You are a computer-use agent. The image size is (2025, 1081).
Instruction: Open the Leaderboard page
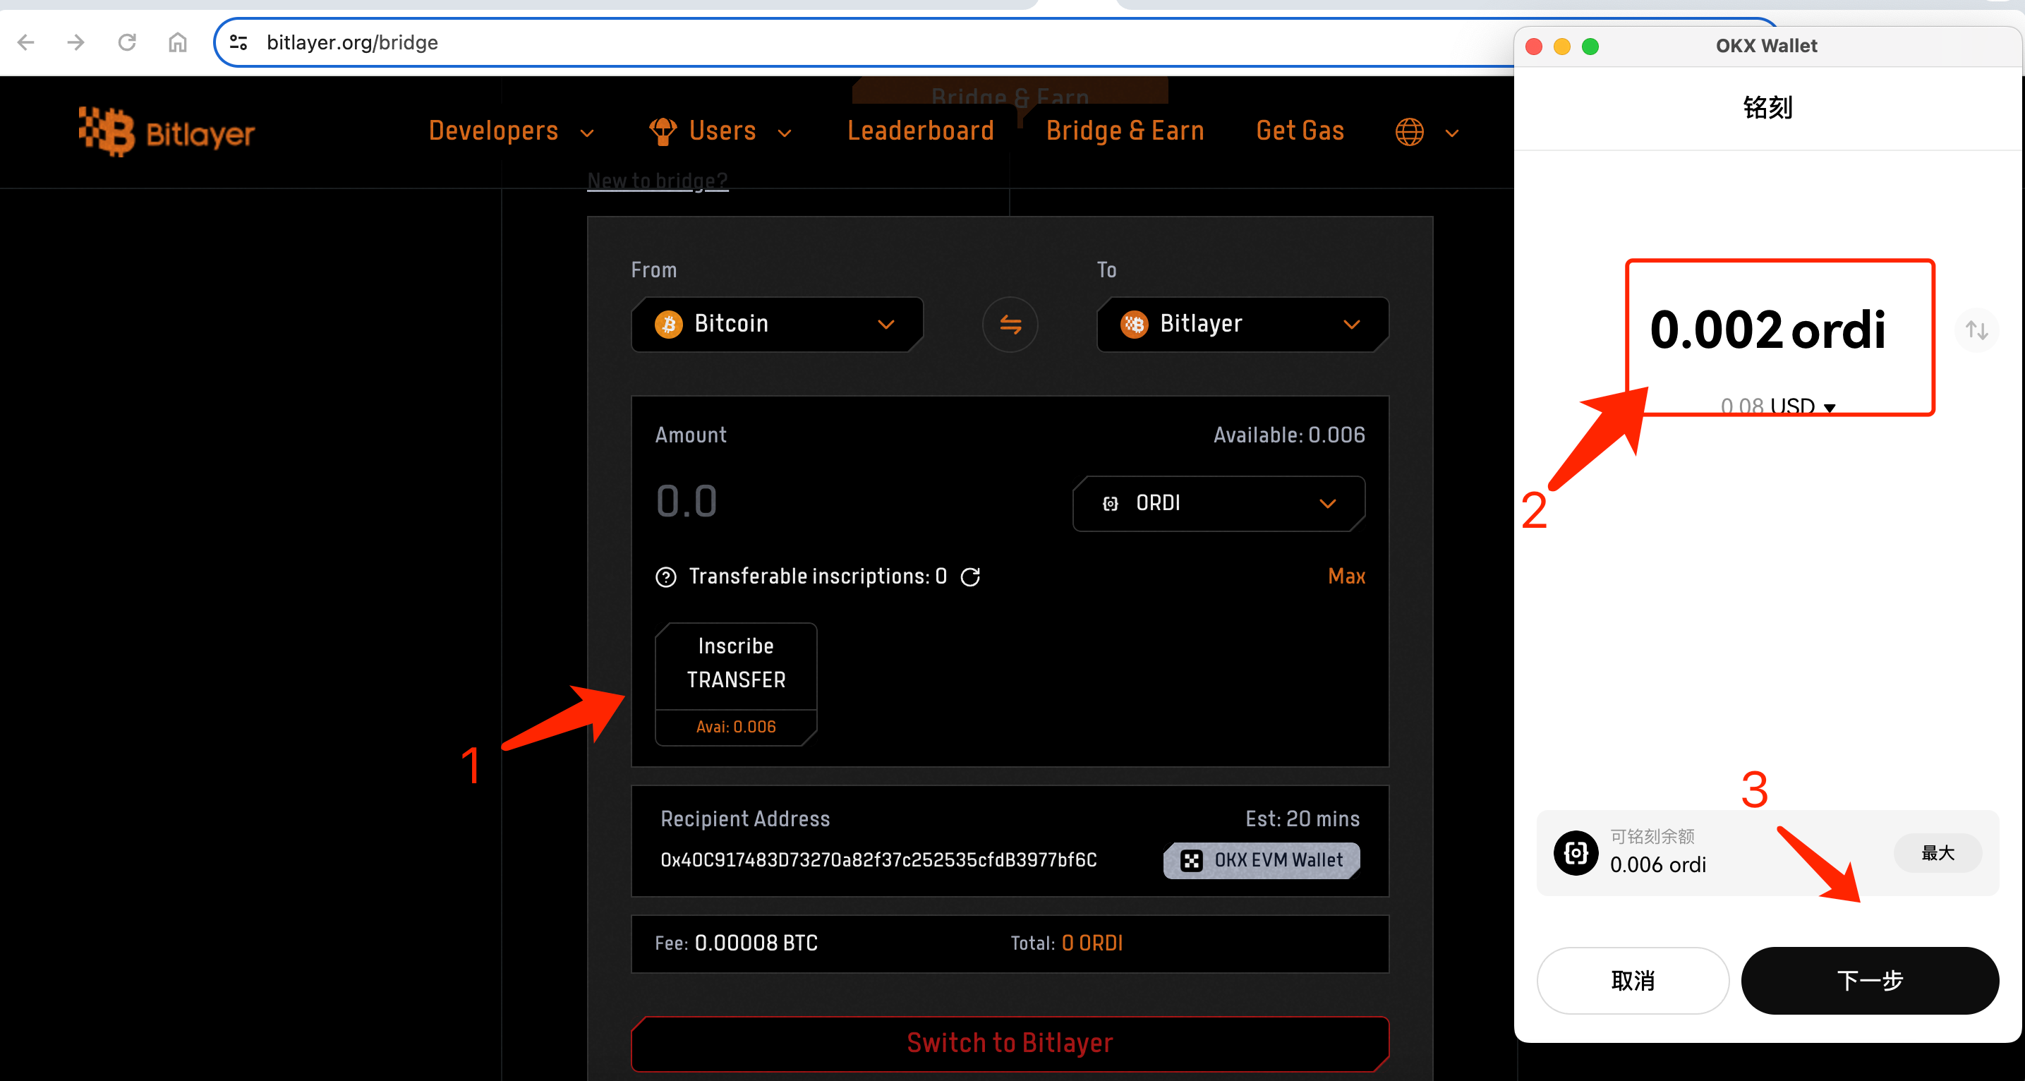(x=920, y=131)
